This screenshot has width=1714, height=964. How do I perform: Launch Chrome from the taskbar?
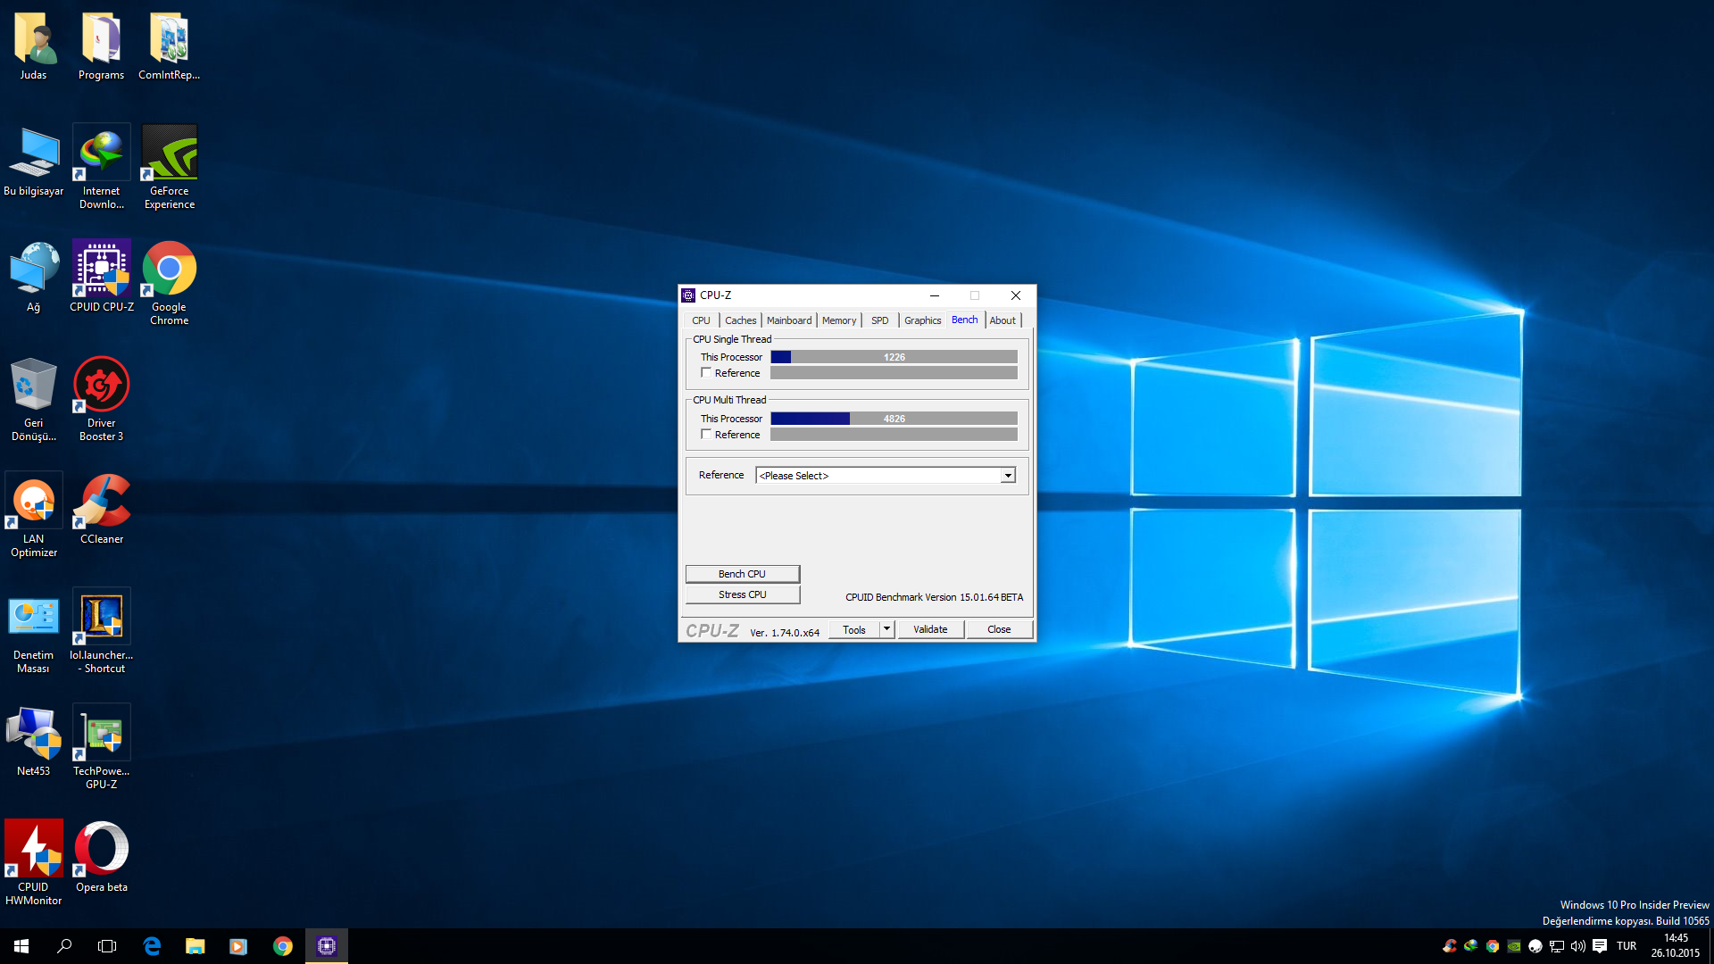click(282, 946)
